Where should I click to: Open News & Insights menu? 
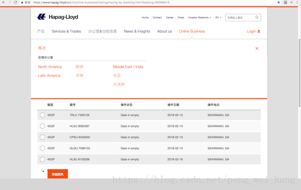click(137, 31)
